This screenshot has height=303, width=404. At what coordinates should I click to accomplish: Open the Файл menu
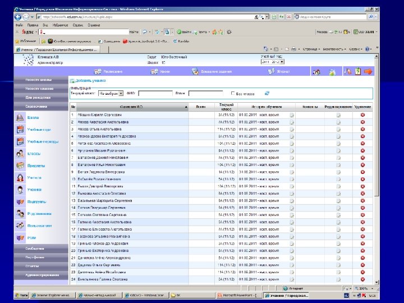click(x=19, y=25)
